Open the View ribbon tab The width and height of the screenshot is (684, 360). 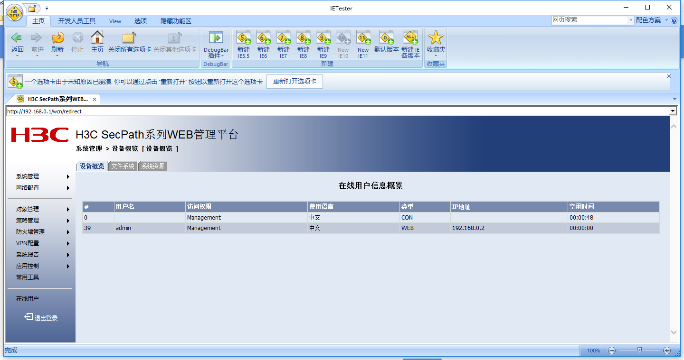(x=115, y=21)
